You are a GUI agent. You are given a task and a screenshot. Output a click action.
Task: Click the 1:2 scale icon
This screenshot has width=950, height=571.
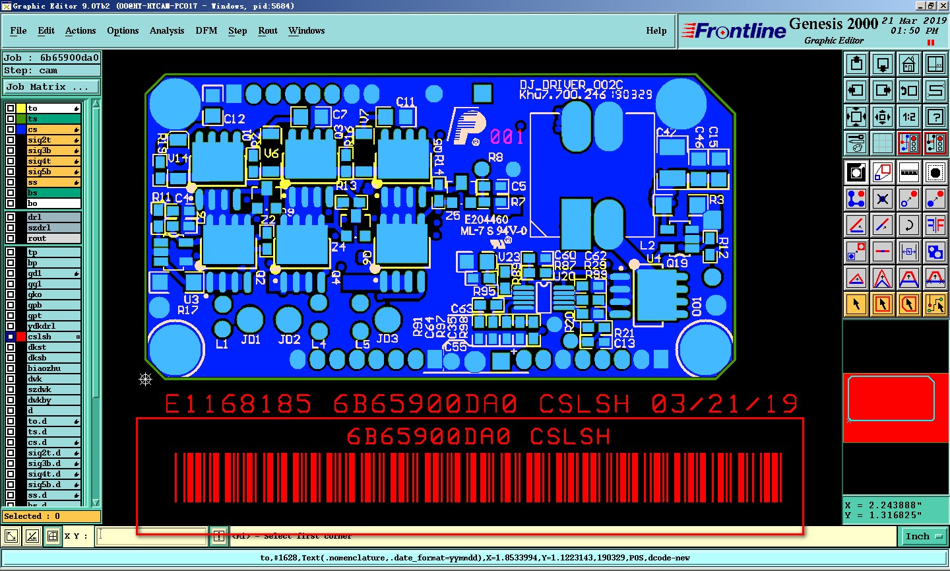click(909, 117)
